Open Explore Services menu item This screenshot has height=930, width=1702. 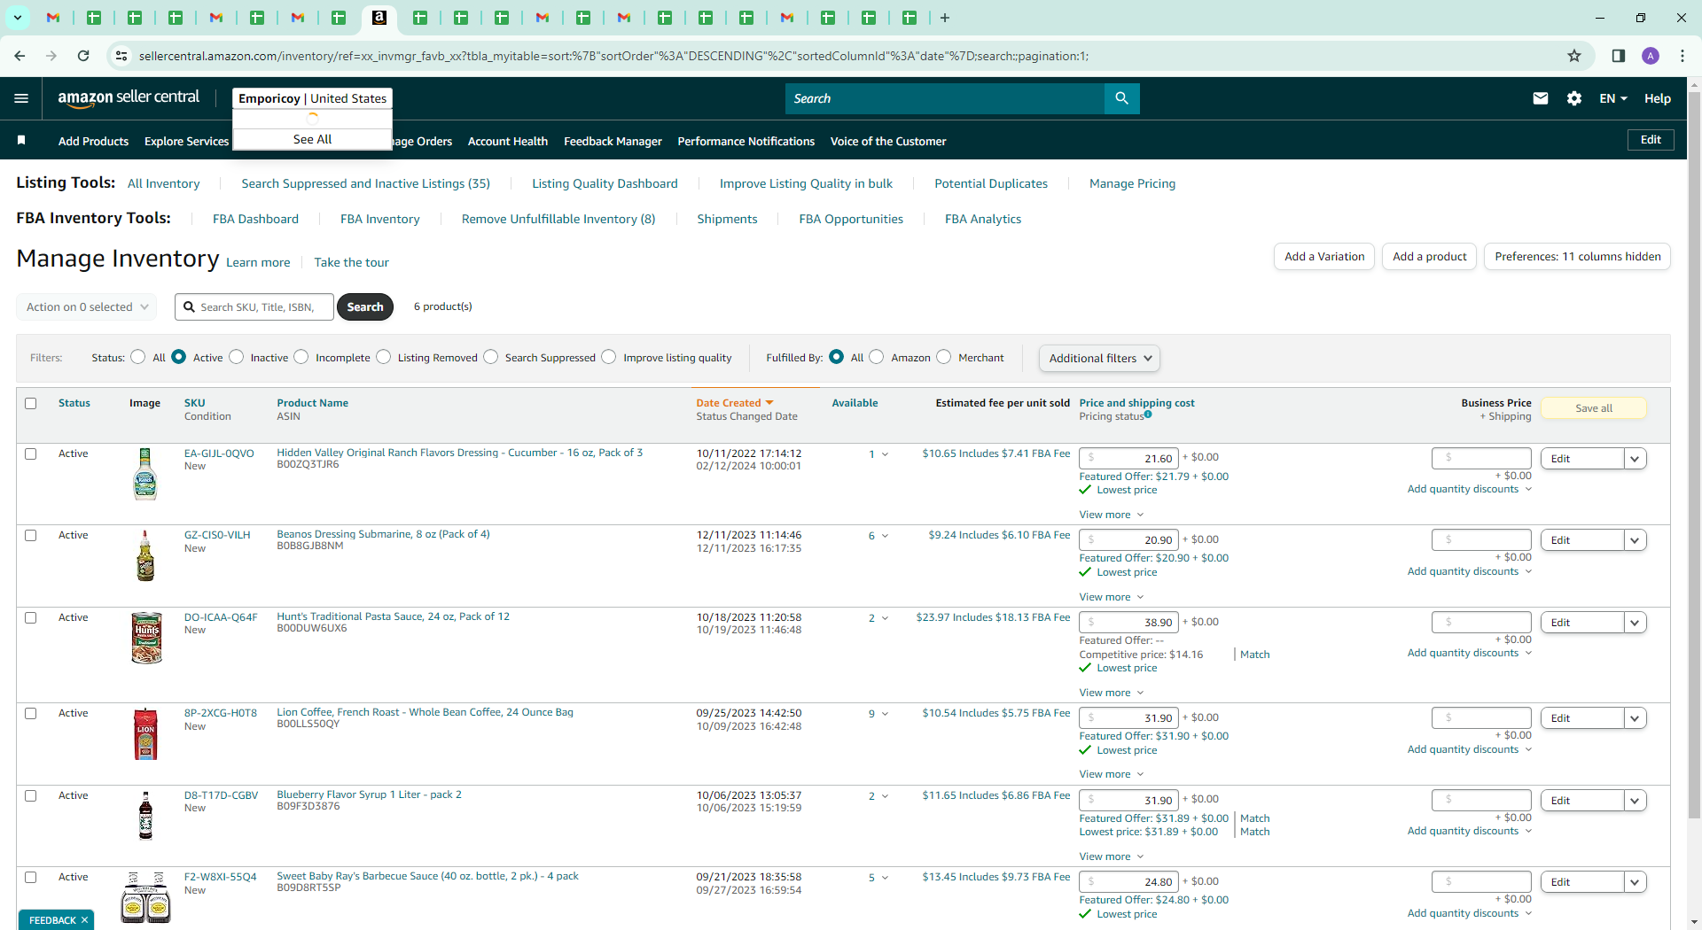click(186, 141)
